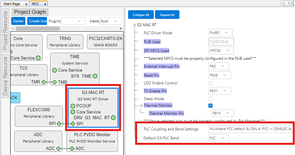
Task: Click the Project Graph horizontal scrollbar
Action: pos(35,28)
